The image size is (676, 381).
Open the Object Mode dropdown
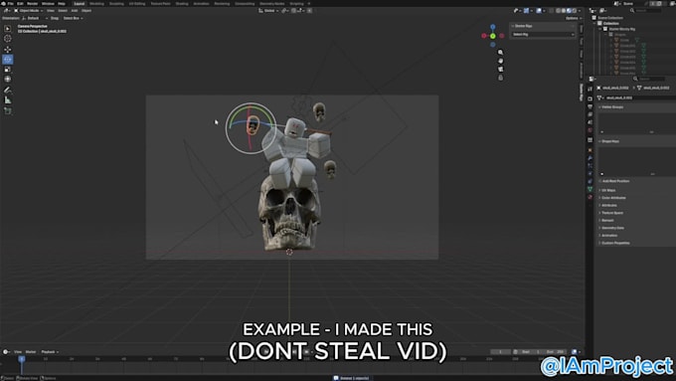pyautogui.click(x=29, y=10)
